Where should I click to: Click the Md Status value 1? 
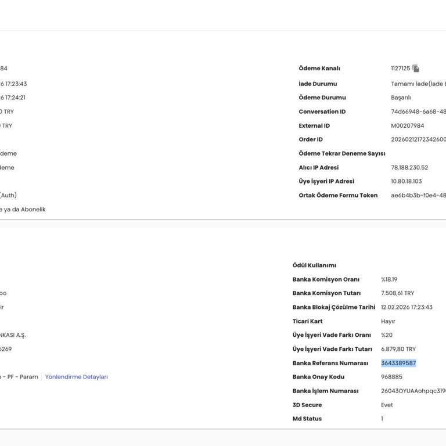coord(382,419)
